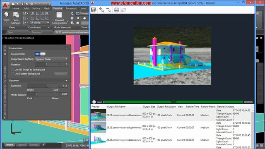Open the UCS light bulb icon dropdown arrow
The height and width of the screenshot is (149, 265).
[x=28, y=13]
